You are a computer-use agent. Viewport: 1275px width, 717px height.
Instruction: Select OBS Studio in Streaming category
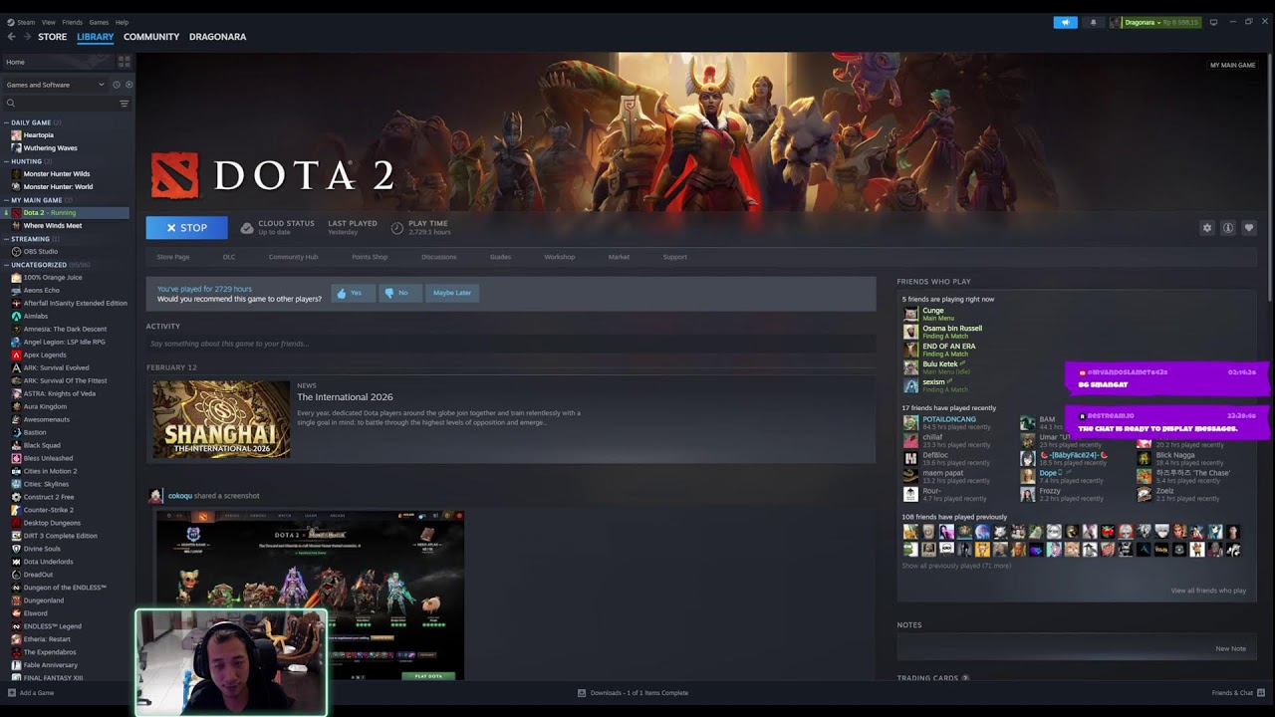41,252
